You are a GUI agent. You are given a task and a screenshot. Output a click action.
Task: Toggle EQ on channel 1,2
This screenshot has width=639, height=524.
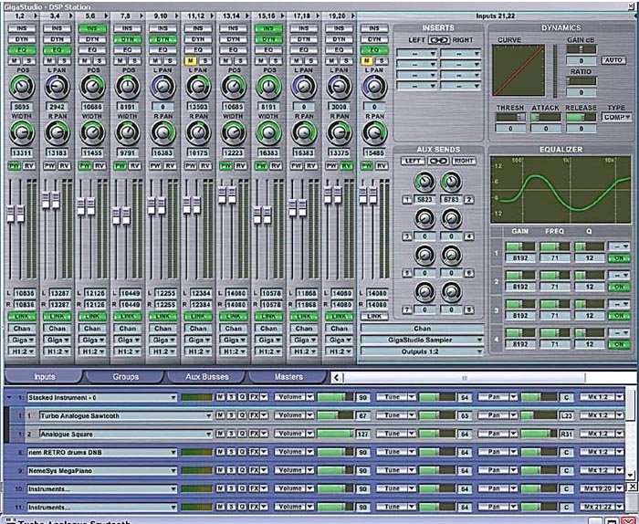[22, 50]
